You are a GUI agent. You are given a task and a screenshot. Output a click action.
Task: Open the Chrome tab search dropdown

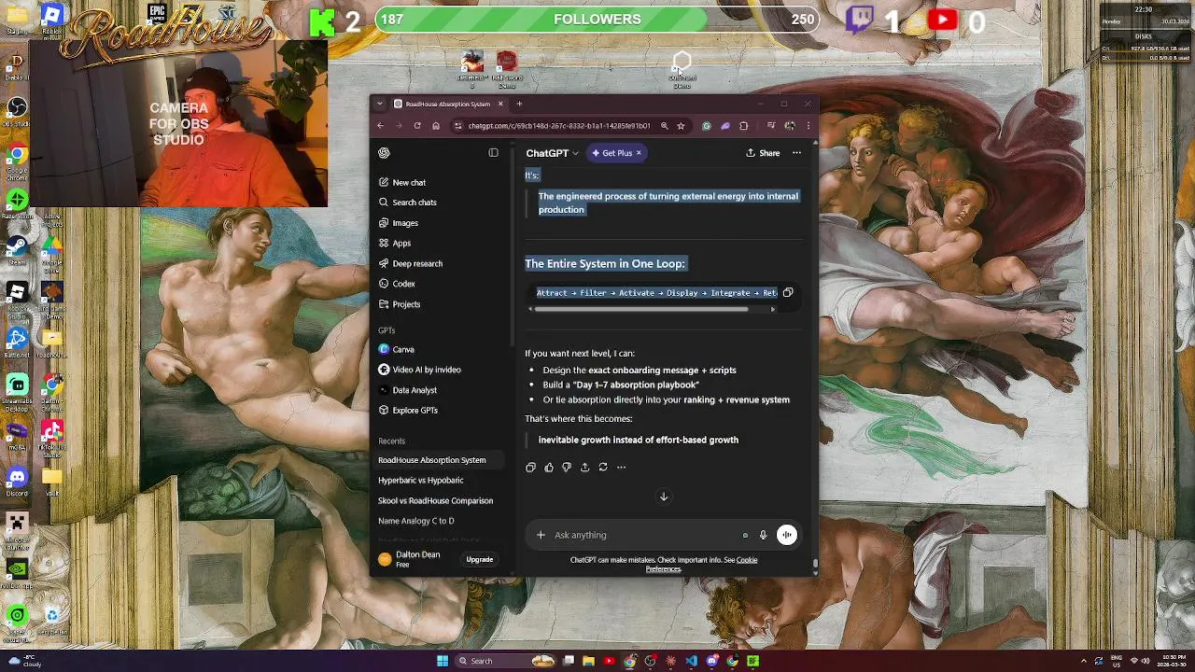pyautogui.click(x=379, y=104)
